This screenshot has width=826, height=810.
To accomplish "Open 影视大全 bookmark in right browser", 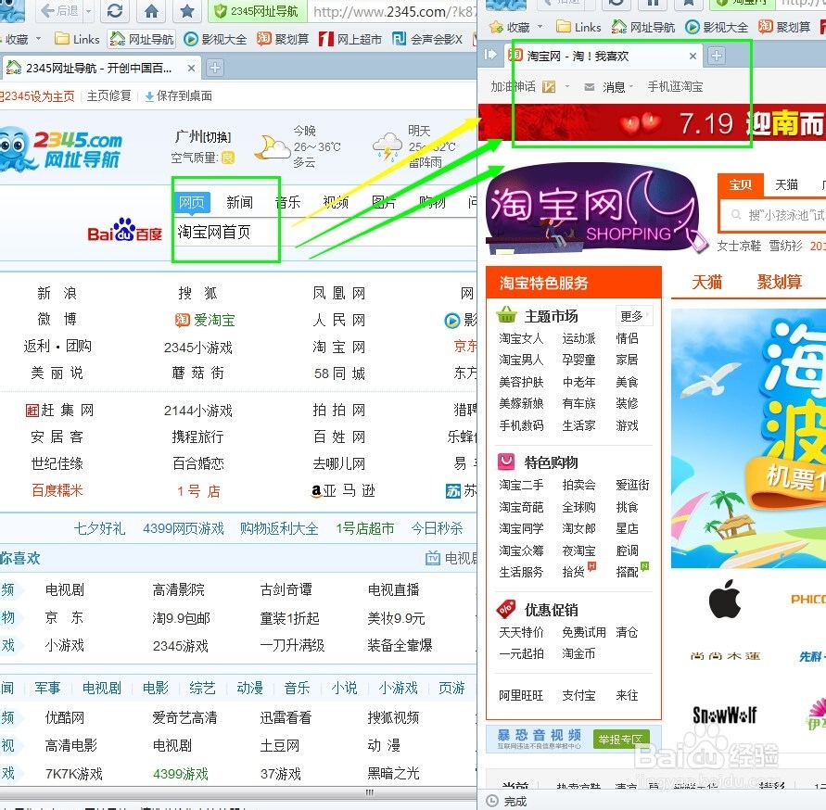I will pyautogui.click(x=717, y=27).
